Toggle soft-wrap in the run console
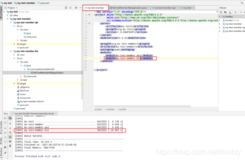This screenshot has height=160, width=245. click(x=10, y=133)
